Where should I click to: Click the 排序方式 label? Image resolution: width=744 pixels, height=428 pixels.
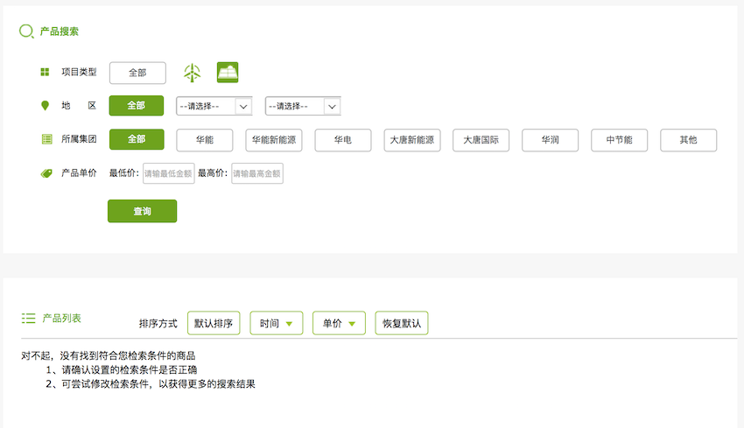click(x=158, y=324)
